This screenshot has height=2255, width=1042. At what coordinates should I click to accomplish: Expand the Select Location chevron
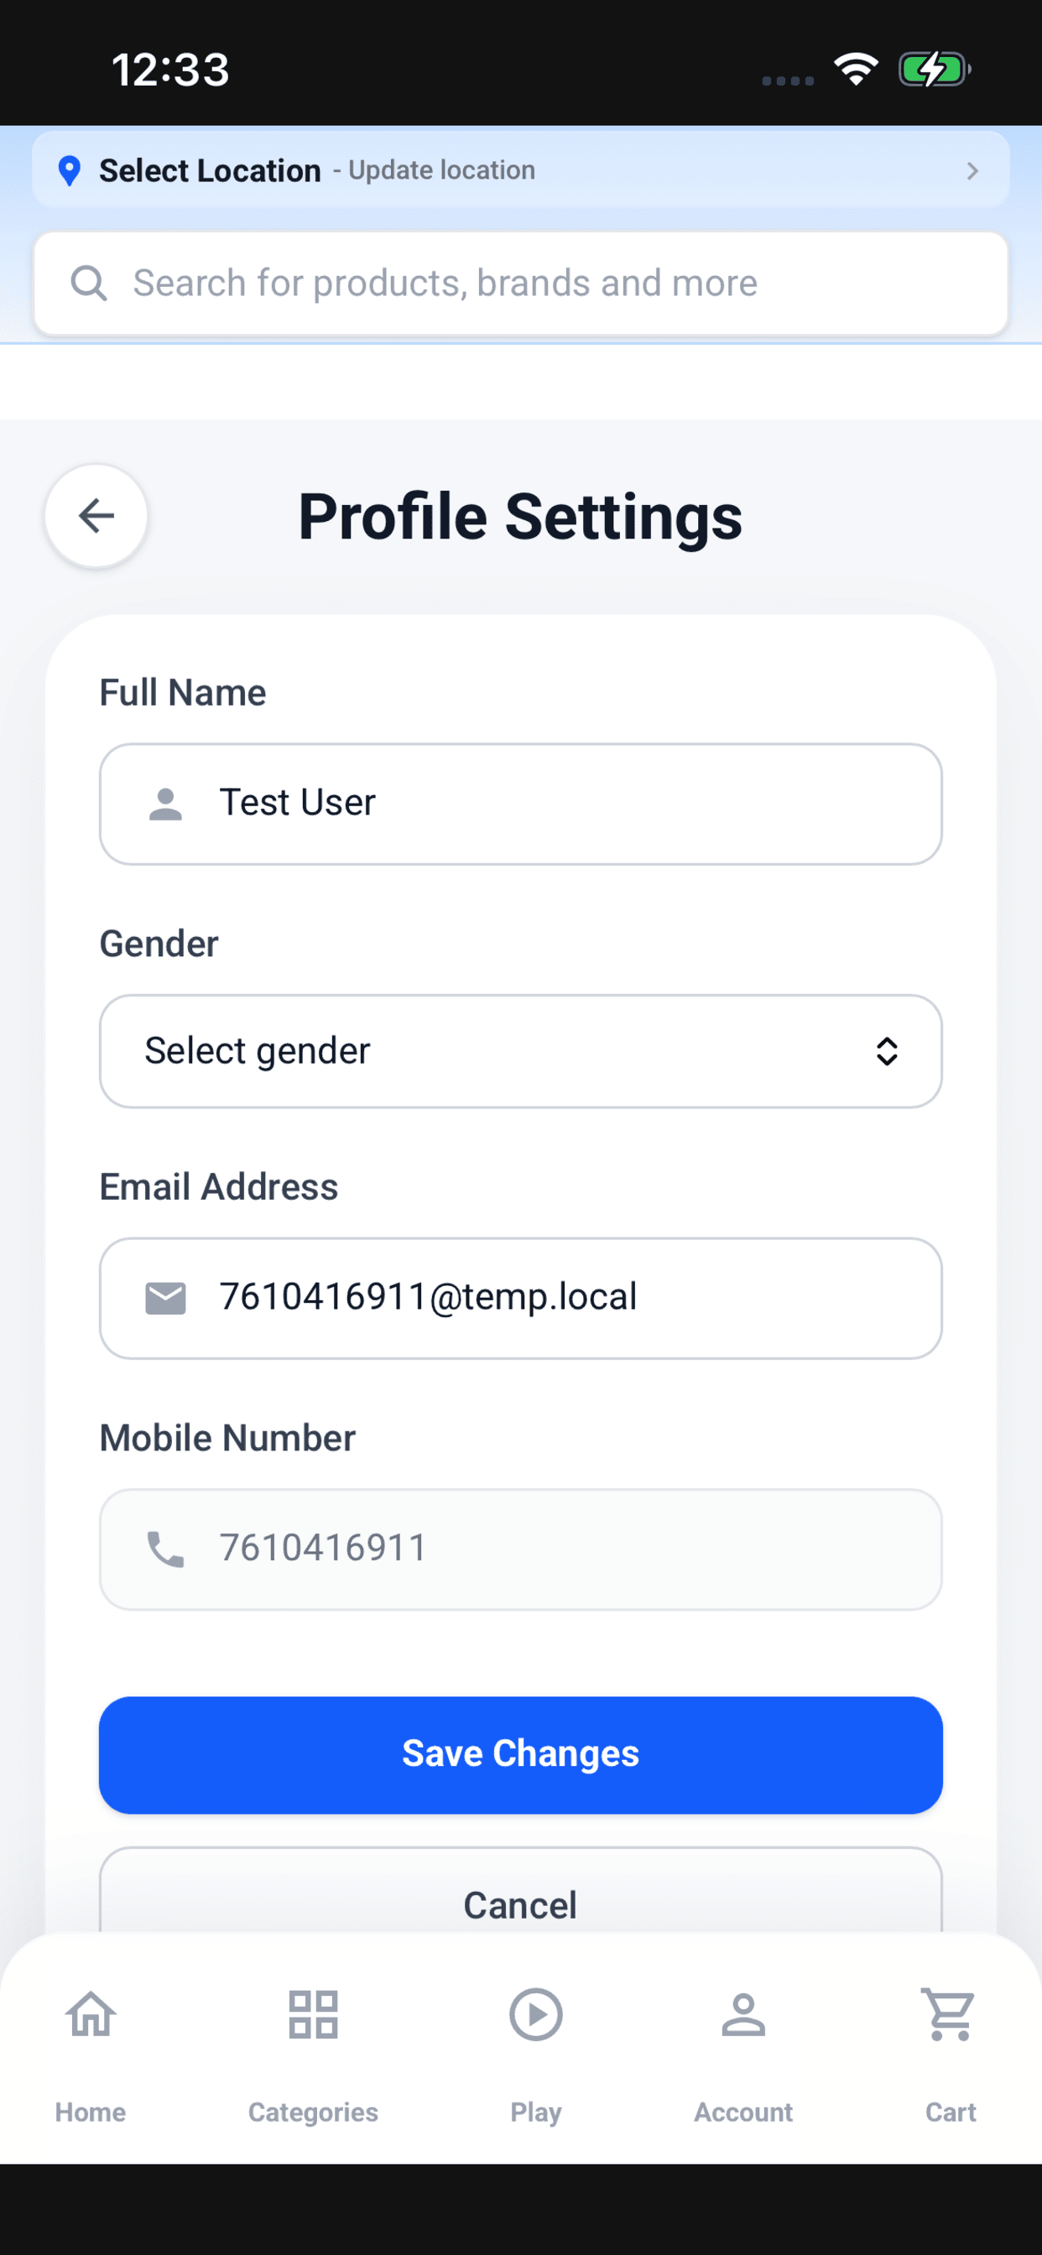(x=972, y=170)
